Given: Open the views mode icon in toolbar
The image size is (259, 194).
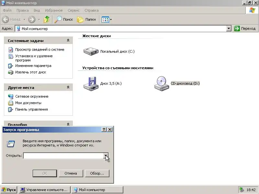Looking at the screenshot, I should [x=105, y=20].
